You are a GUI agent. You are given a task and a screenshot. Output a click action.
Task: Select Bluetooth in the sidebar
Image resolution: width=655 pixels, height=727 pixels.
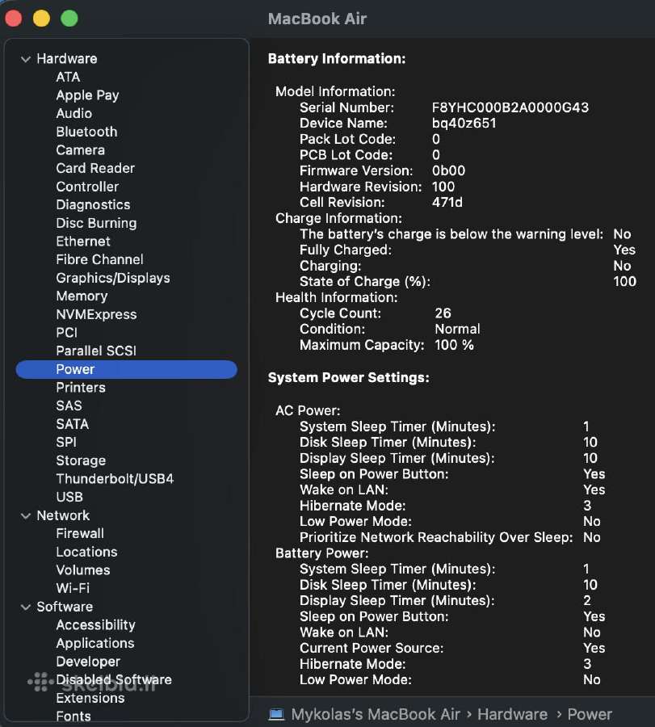tap(86, 132)
